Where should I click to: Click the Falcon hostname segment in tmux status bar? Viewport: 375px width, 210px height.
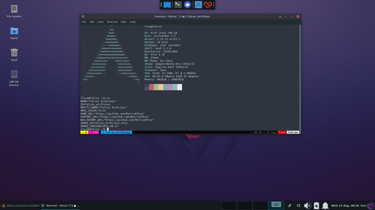292,132
